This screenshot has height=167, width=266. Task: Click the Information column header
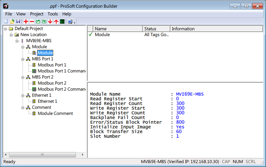tap(217, 29)
